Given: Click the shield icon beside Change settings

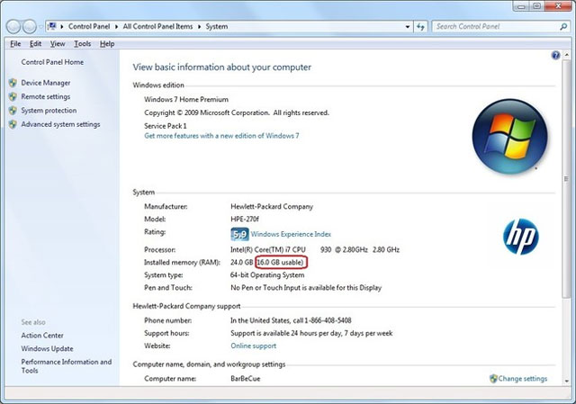Looking at the screenshot, I should click(x=493, y=378).
